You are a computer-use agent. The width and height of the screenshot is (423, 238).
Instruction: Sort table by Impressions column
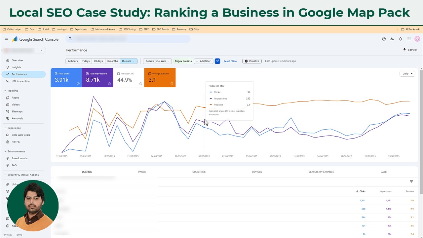386,191
